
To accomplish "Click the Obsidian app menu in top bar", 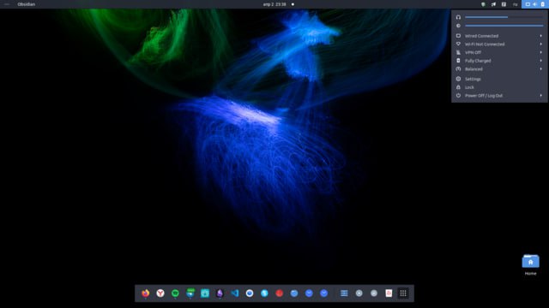I will 27,4.
